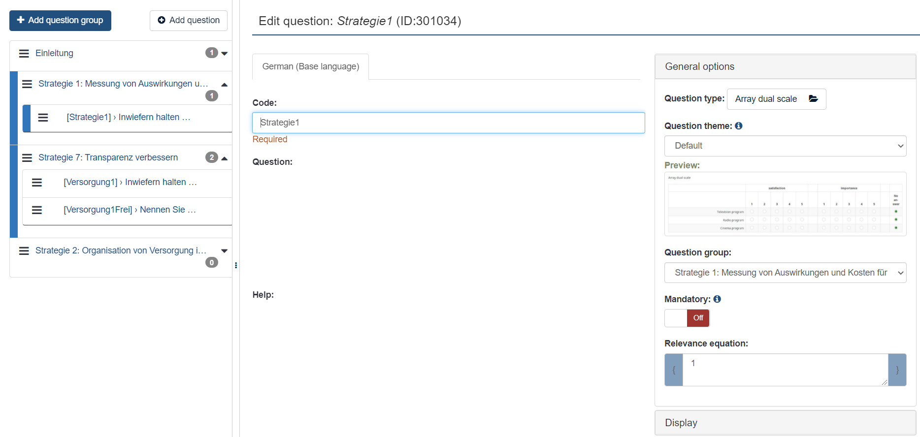Click the Code input field
Image resolution: width=920 pixels, height=437 pixels.
tap(448, 123)
